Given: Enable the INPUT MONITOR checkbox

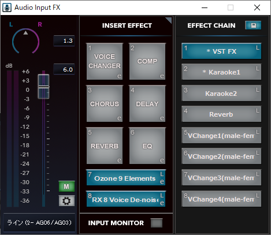Looking at the screenshot, I should tap(157, 223).
